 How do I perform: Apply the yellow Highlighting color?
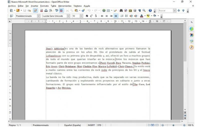tap(148, 16)
